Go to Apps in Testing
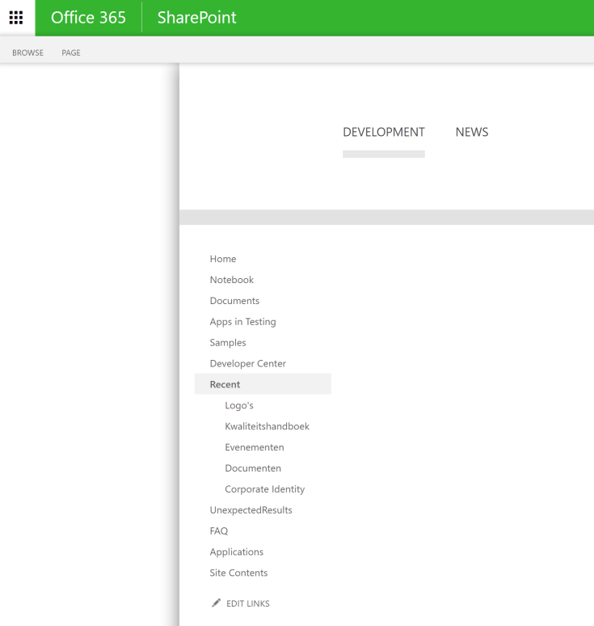 (242, 322)
